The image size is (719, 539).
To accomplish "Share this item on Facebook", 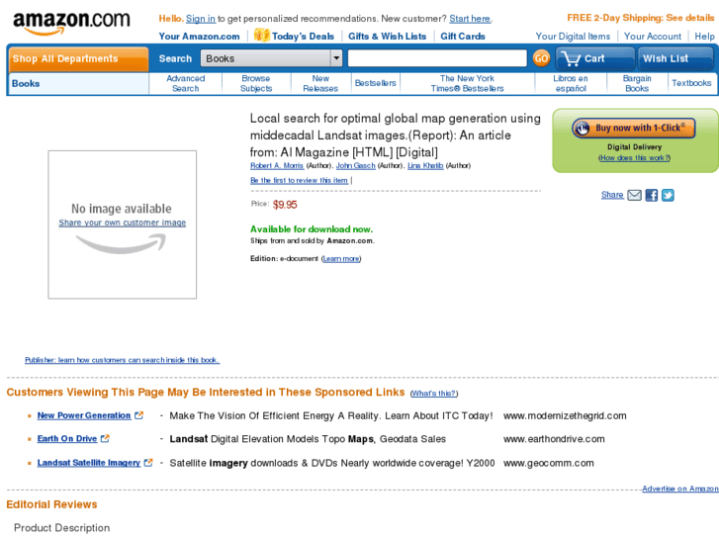I will point(651,196).
